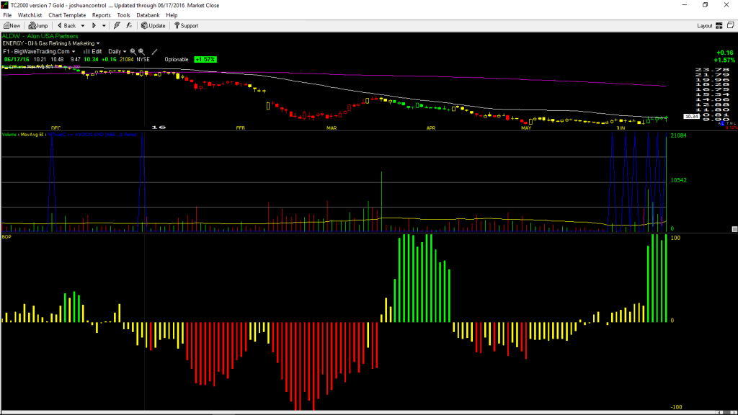Click the lightning bolt toolbar icon

(x=117, y=26)
